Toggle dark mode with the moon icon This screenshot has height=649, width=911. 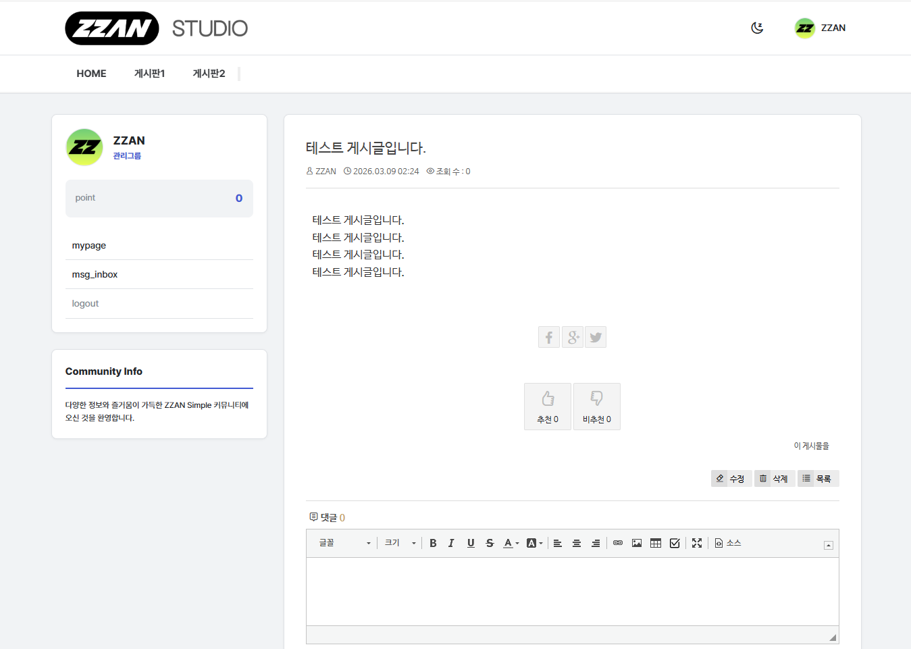pos(757,28)
